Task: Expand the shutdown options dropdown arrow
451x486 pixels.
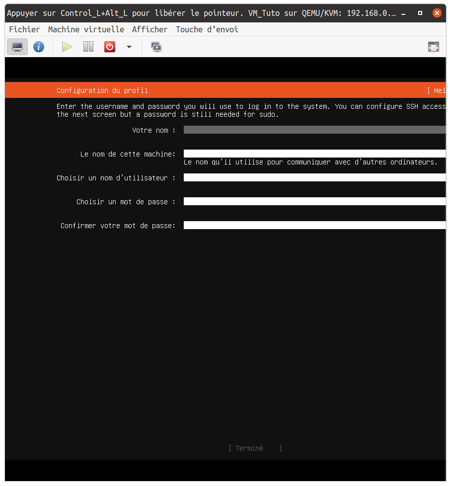Action: point(129,47)
